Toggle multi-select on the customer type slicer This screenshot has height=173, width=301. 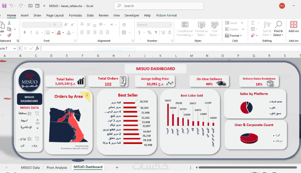pos(29,139)
